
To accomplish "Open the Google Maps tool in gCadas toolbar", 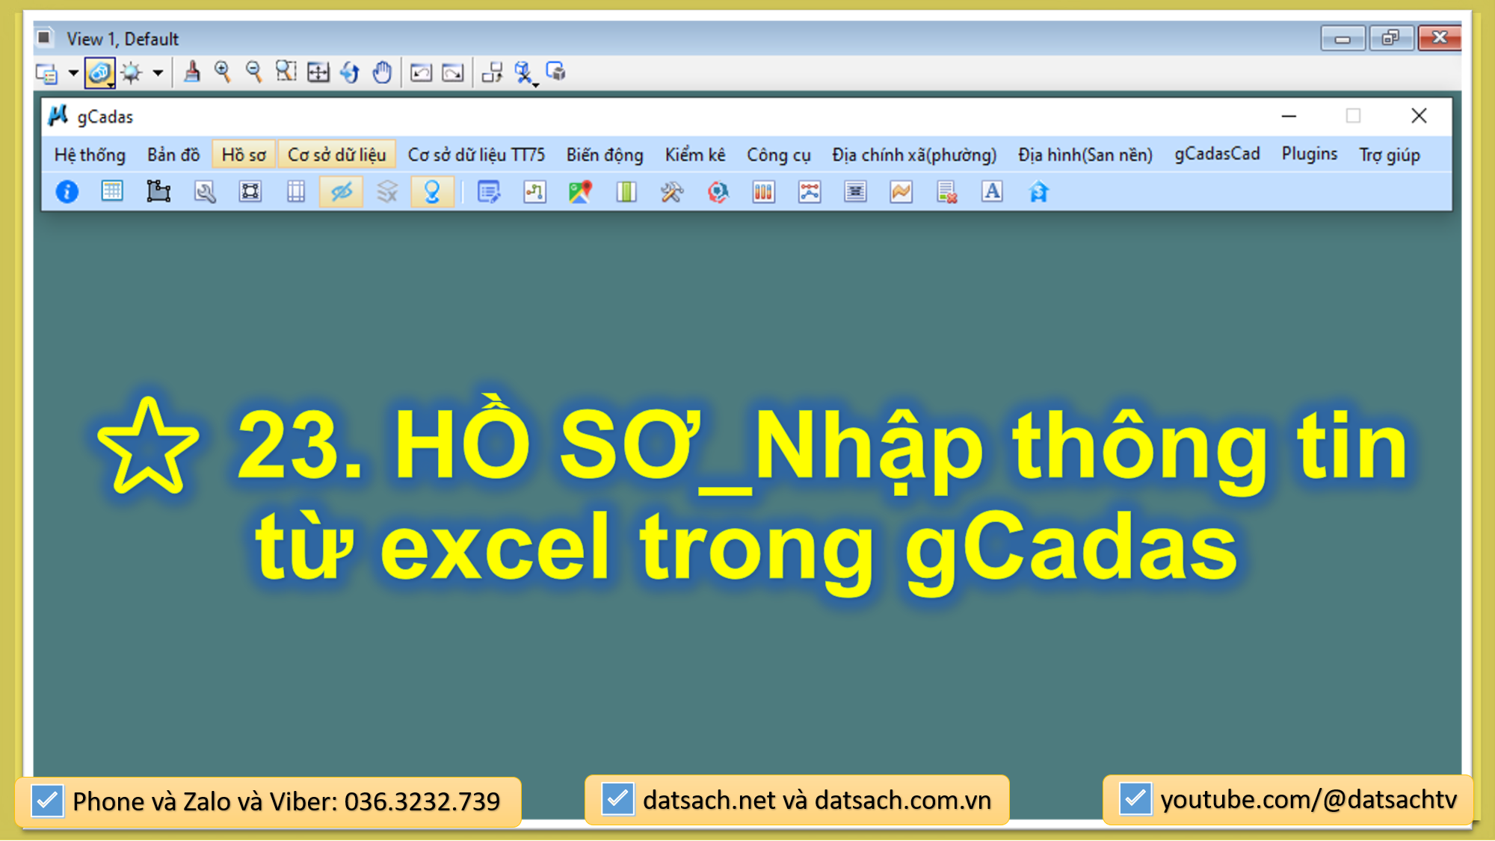I will pos(579,192).
